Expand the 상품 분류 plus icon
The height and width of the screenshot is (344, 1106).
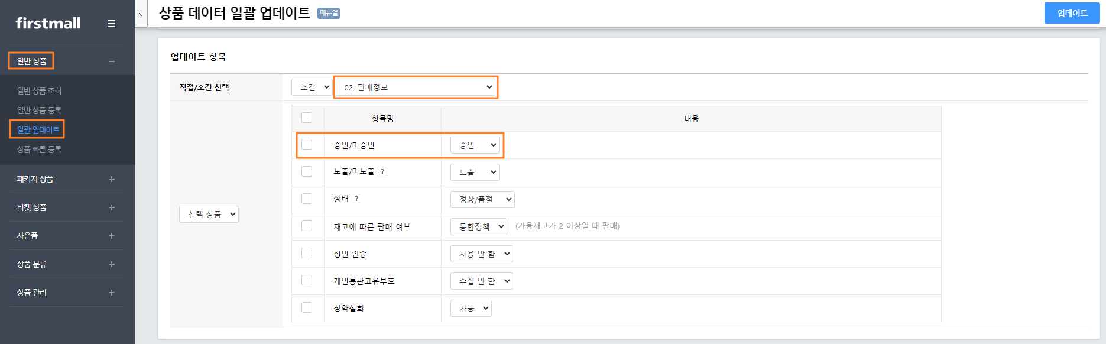coord(112,264)
